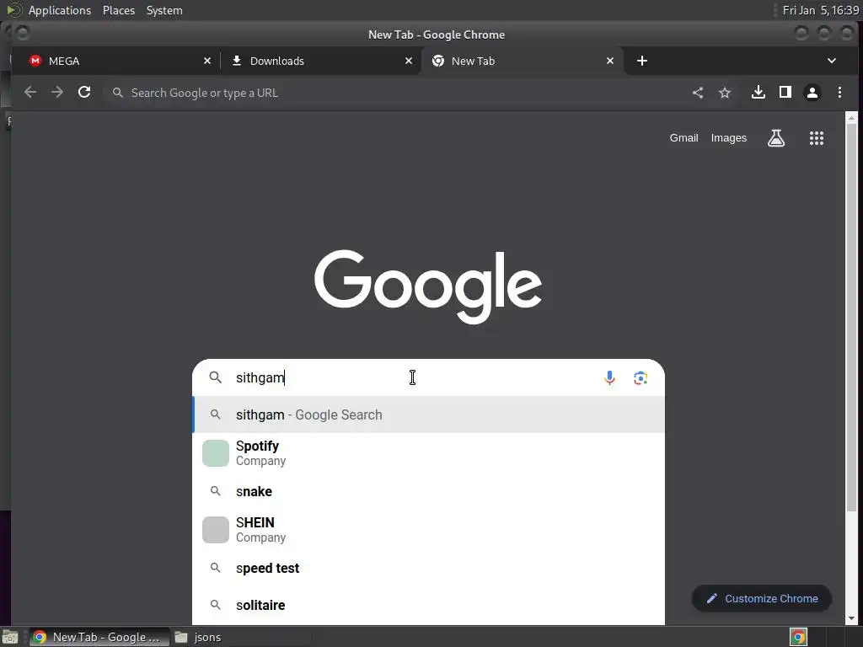Start voice search with microphone icon

pyautogui.click(x=609, y=378)
